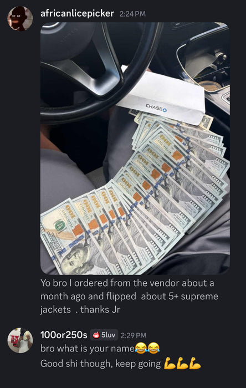Screen dimensions: 246x388
Task: Click the 'thanks Jr' message line
Action: [x=80, y=309]
